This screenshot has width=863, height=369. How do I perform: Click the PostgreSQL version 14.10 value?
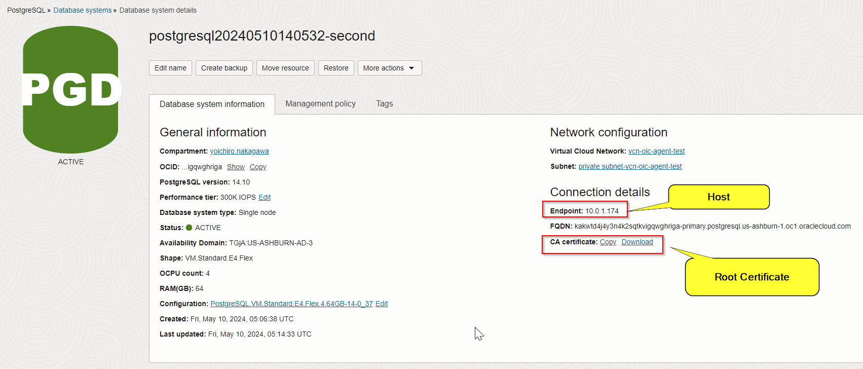coord(241,182)
